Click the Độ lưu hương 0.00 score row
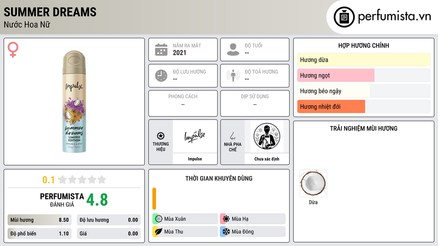438x246 pixels. (109, 220)
